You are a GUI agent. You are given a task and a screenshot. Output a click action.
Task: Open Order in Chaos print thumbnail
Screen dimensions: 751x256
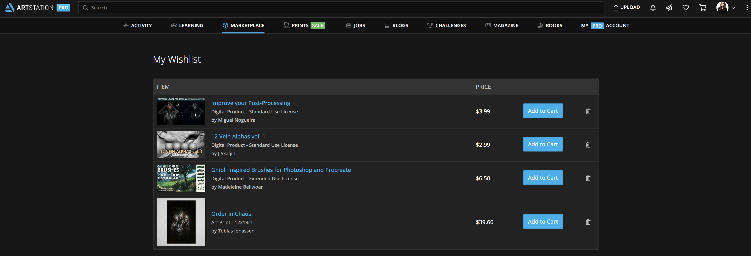(x=181, y=222)
